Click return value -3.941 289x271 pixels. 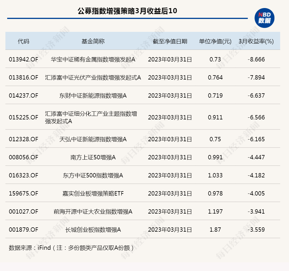tap(256, 211)
